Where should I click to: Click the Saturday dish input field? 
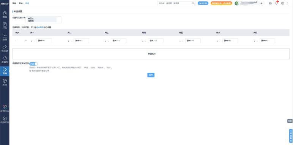point(230,41)
